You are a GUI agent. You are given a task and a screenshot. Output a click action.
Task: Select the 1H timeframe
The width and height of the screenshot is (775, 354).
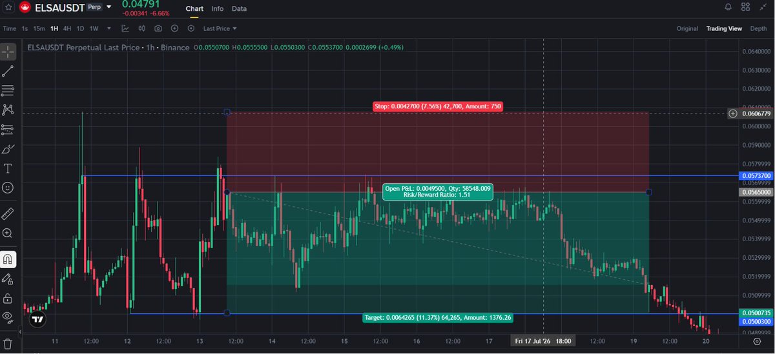[x=54, y=28]
